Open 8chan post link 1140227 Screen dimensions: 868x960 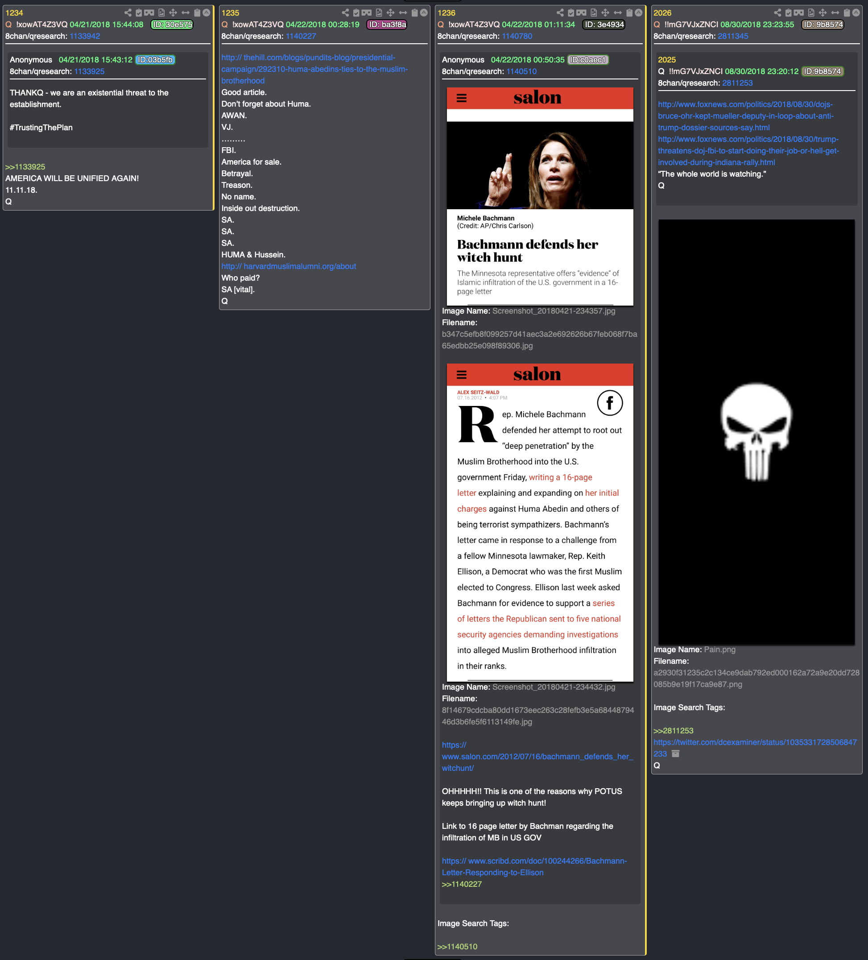[x=301, y=36]
